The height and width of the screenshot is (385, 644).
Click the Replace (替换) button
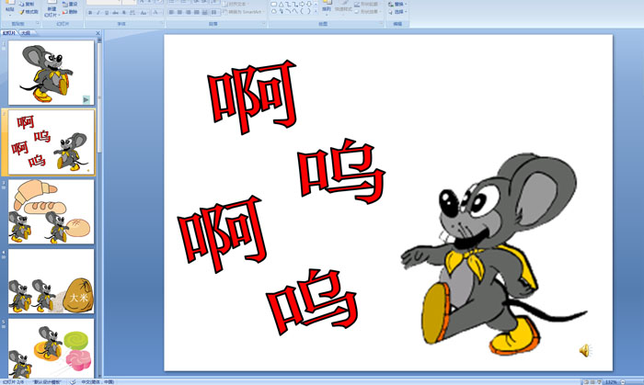(397, 4)
